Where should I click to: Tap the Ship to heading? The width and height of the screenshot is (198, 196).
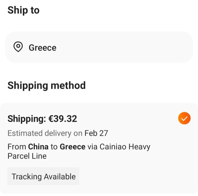coord(23,10)
